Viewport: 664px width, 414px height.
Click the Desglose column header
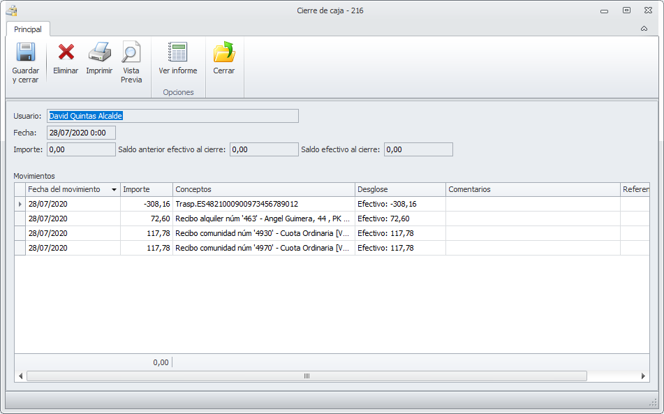pyautogui.click(x=400, y=189)
